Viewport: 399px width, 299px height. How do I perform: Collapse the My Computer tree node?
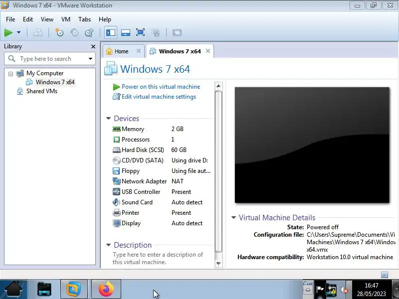coord(10,74)
